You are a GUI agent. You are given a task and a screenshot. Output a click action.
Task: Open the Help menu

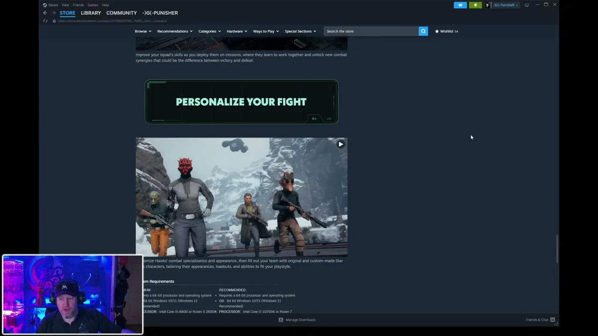click(x=106, y=5)
